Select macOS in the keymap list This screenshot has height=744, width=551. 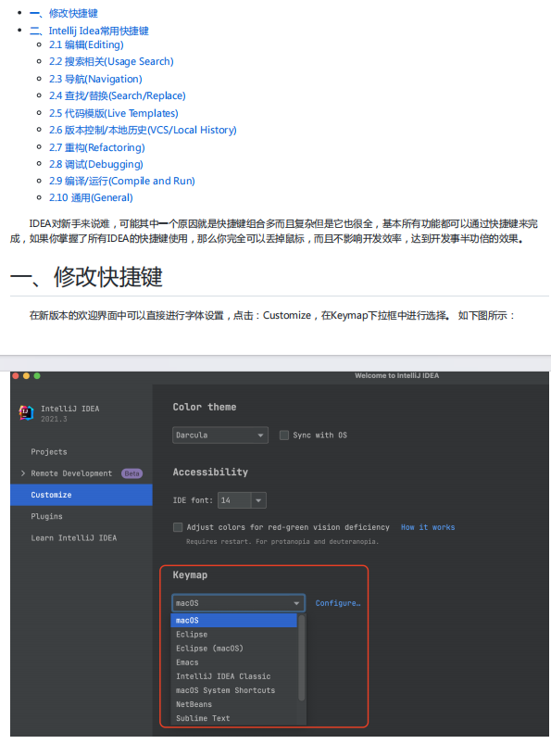point(233,620)
